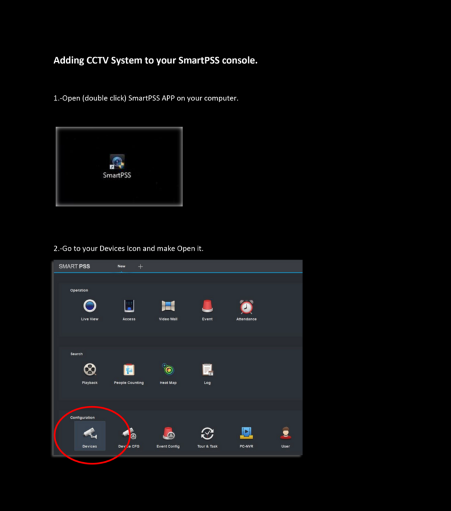Click the Configuration section label
The image size is (451, 511).
tap(82, 418)
